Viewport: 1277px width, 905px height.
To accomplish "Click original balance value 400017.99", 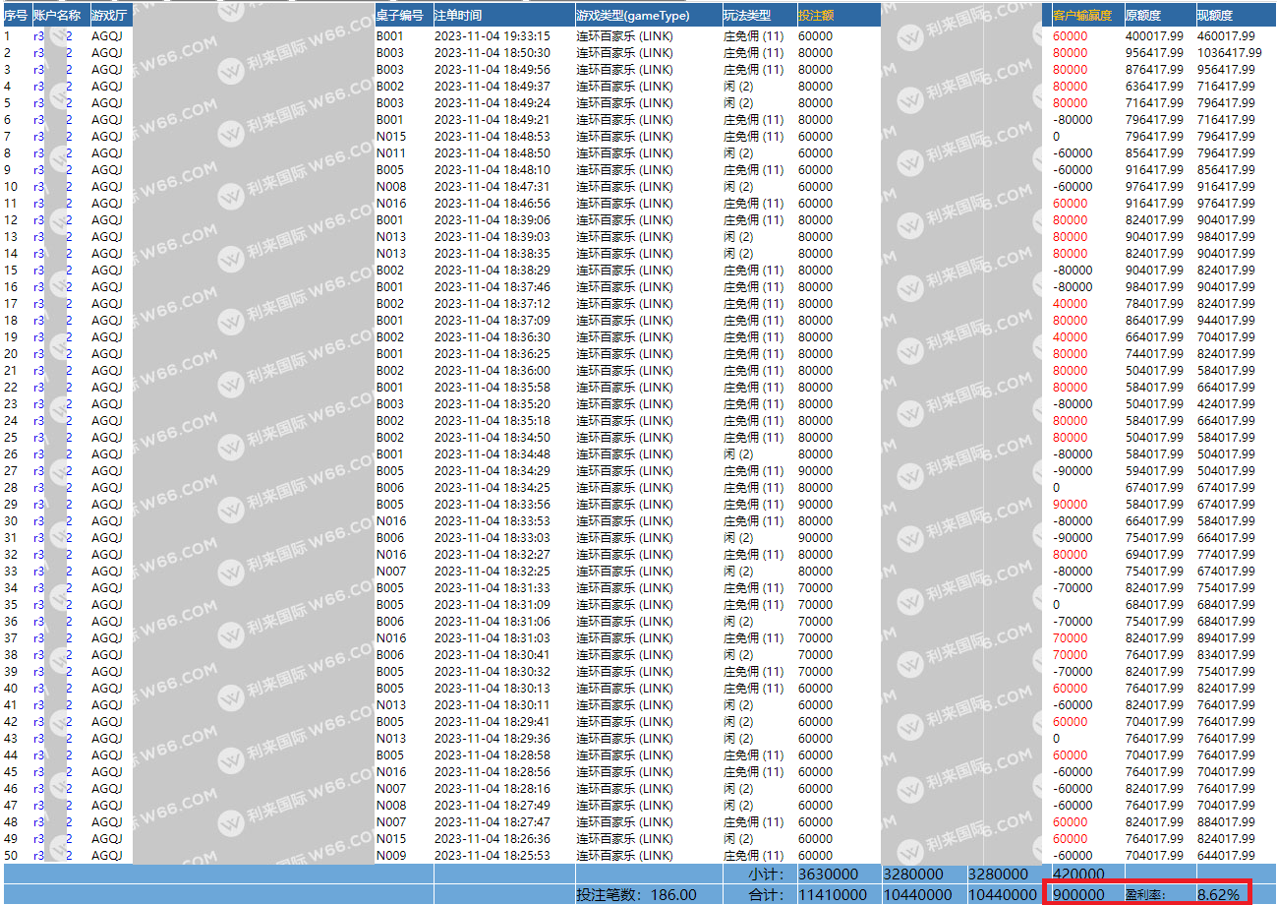I will click(1155, 36).
